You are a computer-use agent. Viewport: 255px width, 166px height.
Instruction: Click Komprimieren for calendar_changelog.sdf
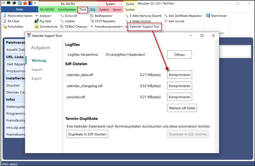click(x=179, y=86)
